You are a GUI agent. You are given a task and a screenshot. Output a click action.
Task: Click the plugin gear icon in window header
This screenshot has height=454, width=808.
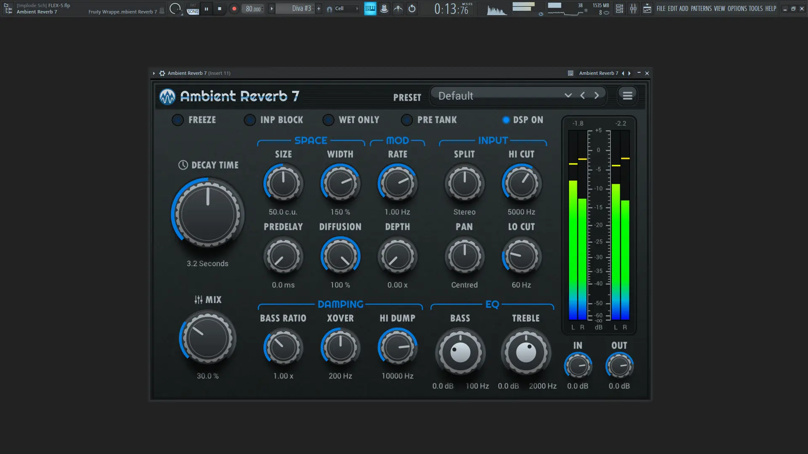point(162,73)
